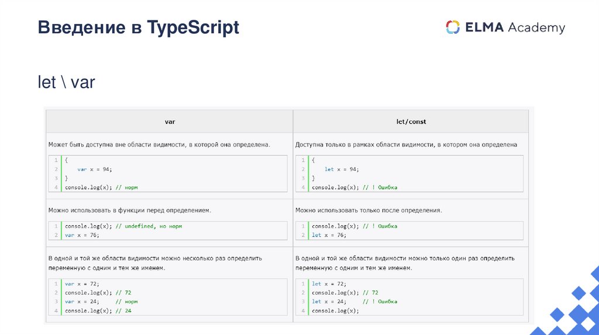
Task: Click text 'Можно использовать только после определения.'
Action: pyautogui.click(x=369, y=210)
